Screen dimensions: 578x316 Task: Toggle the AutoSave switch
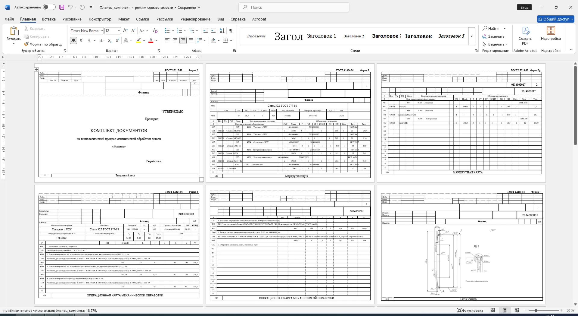pos(49,7)
